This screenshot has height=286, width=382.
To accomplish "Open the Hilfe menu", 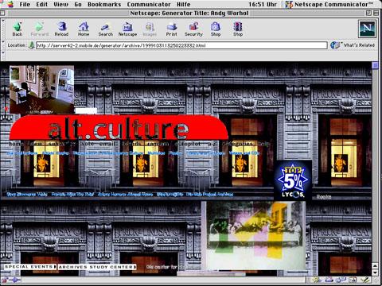I will click(x=184, y=5).
